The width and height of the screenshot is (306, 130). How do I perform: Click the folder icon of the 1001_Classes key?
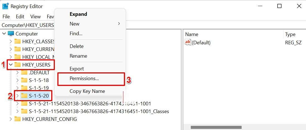[x=24, y=111]
